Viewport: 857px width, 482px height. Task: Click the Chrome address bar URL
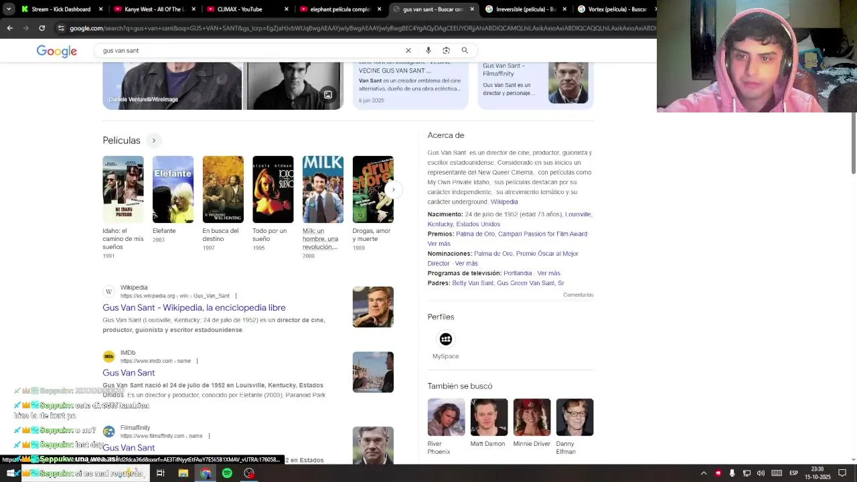362,28
